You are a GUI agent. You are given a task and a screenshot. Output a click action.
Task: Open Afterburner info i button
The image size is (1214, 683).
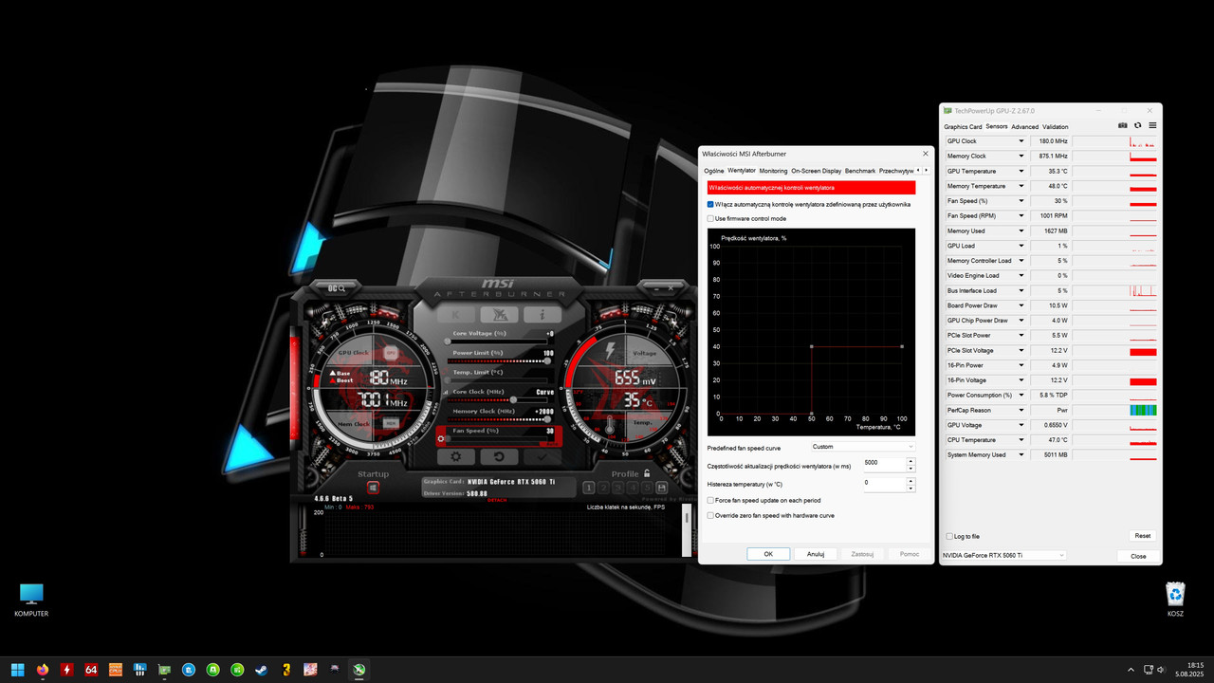pyautogui.click(x=543, y=315)
